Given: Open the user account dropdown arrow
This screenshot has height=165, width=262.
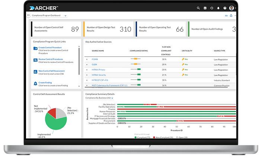Looking at the screenshot, I should pyautogui.click(x=235, y=8).
